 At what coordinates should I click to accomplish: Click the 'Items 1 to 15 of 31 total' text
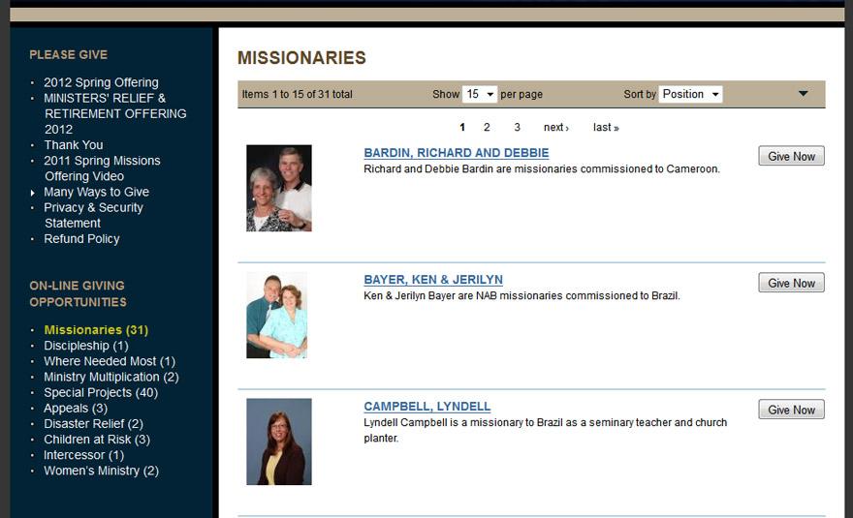(297, 94)
